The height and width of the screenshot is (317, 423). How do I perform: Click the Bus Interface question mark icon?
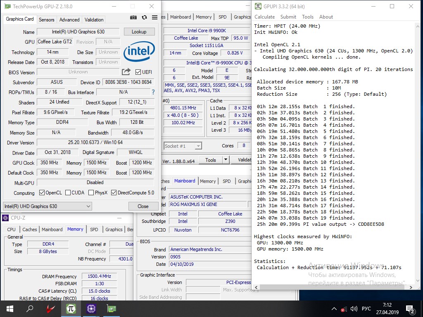[x=153, y=92]
